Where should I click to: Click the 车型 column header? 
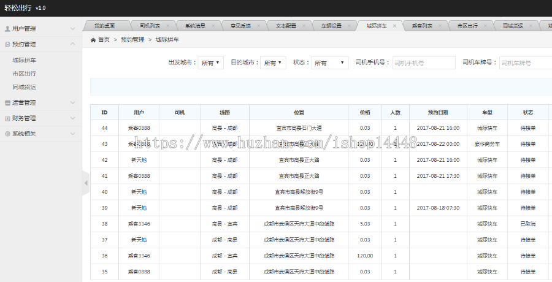pos(487,112)
